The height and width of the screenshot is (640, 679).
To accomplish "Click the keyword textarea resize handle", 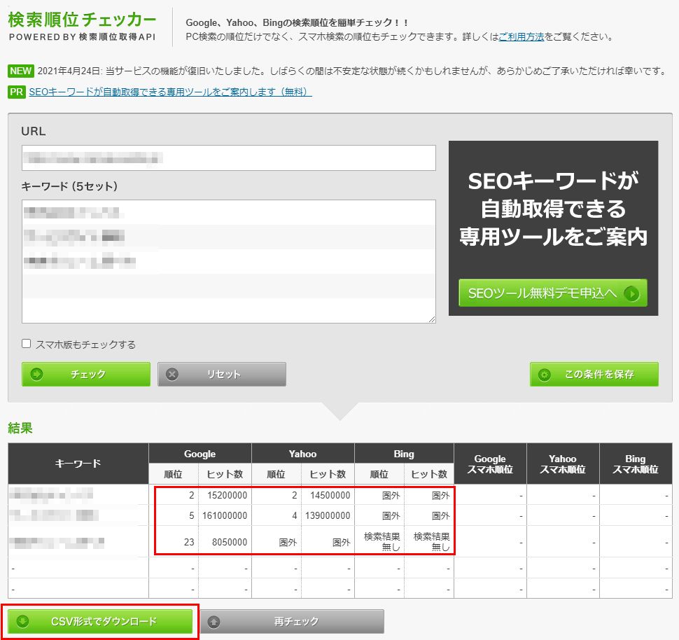I will 432,319.
